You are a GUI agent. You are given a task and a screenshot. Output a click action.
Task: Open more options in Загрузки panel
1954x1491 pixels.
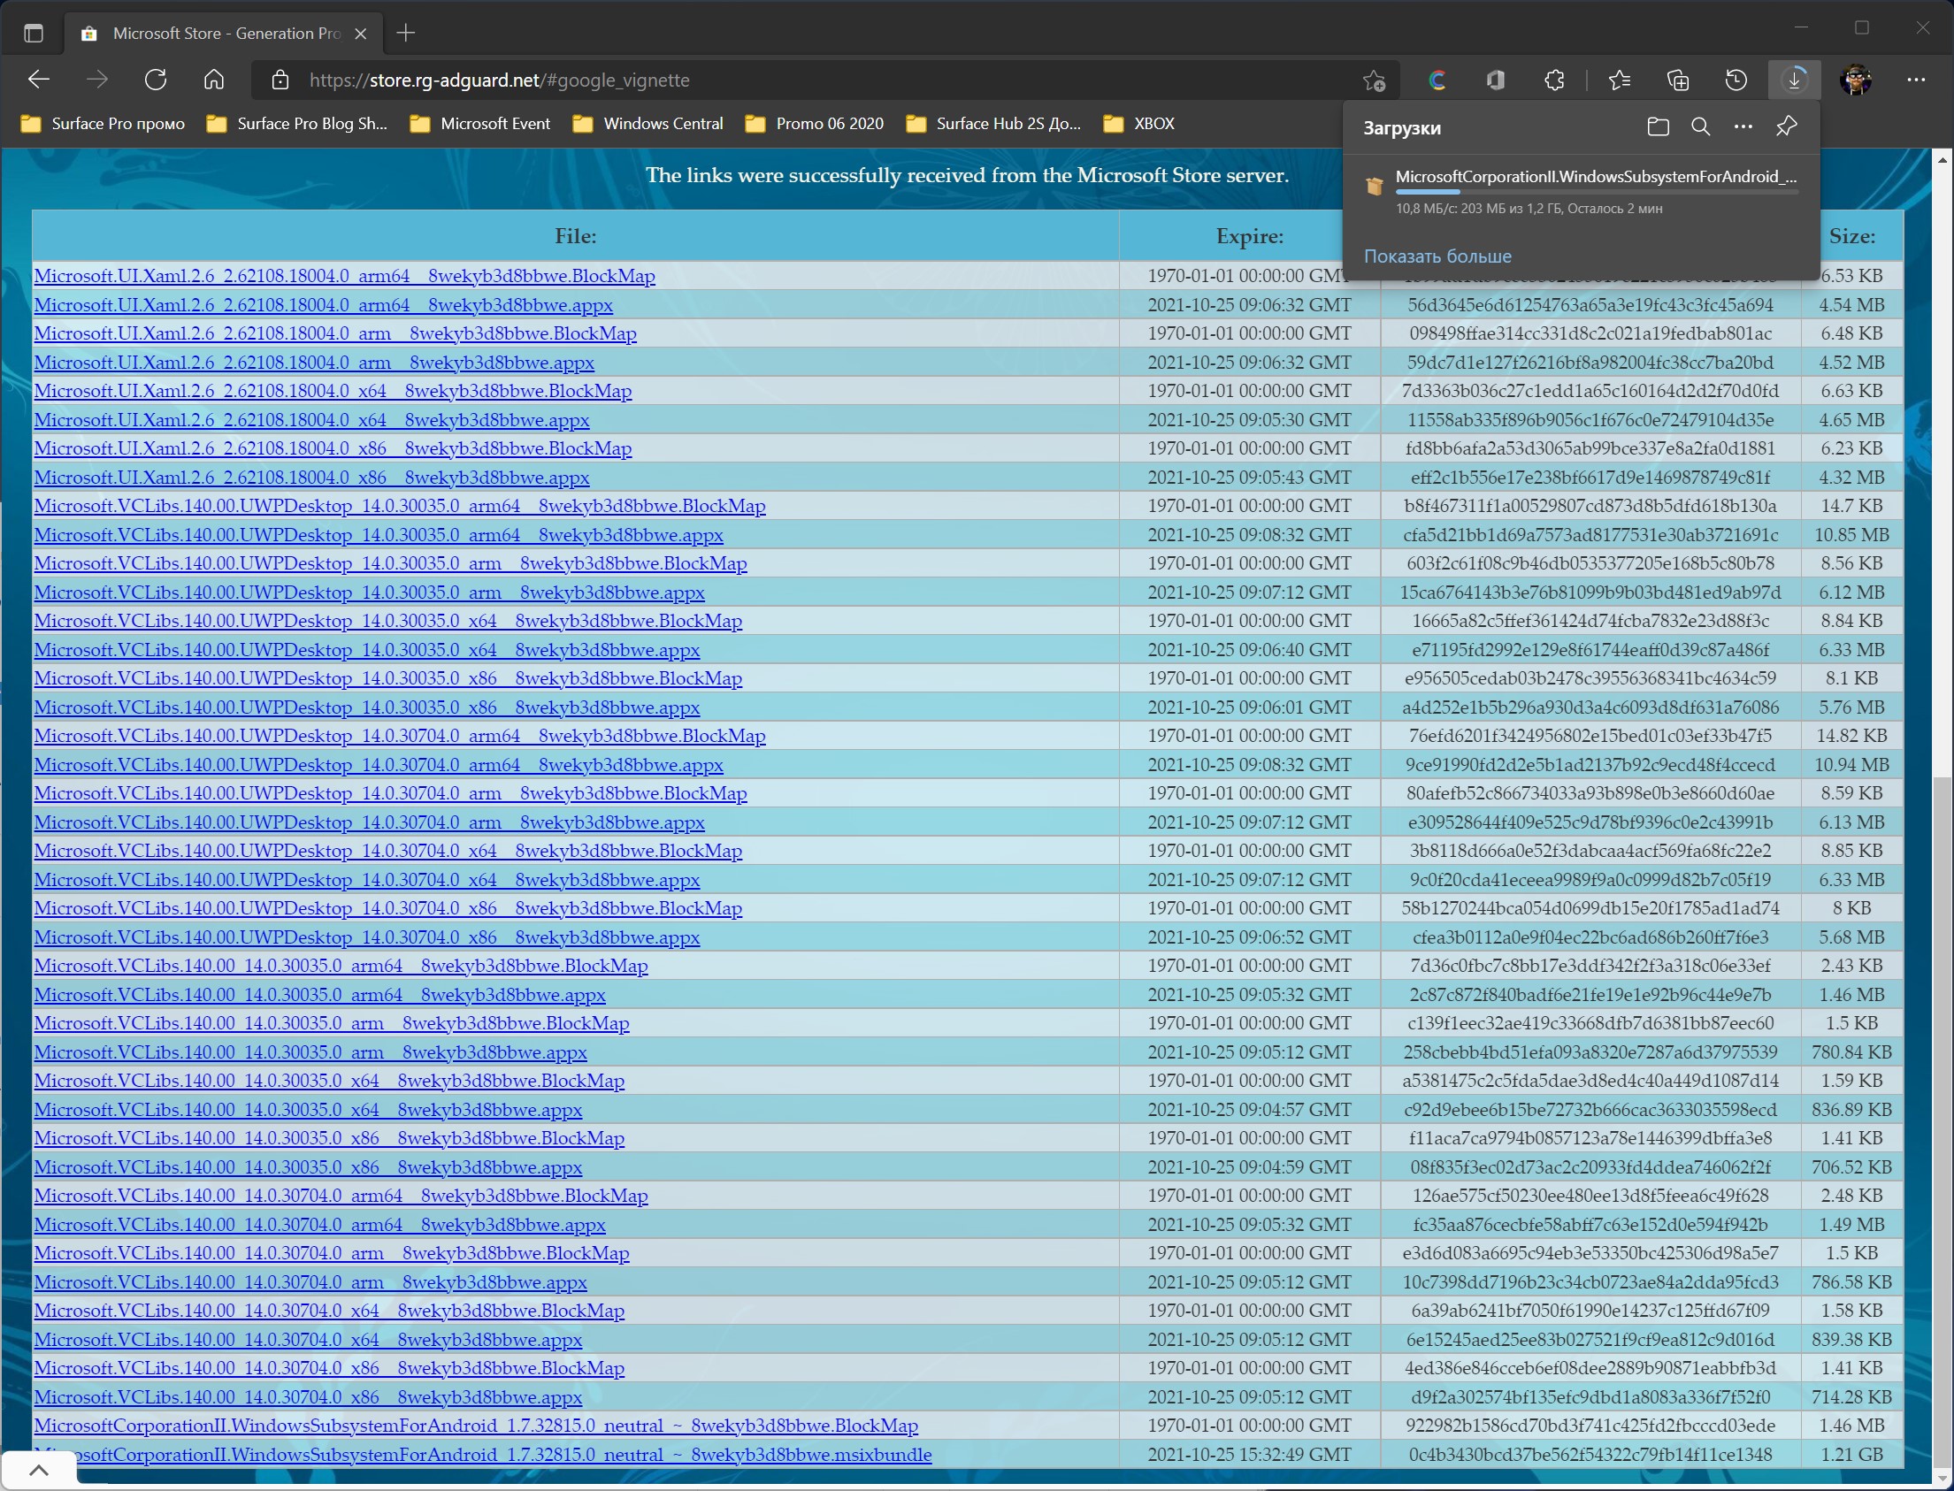click(x=1743, y=127)
